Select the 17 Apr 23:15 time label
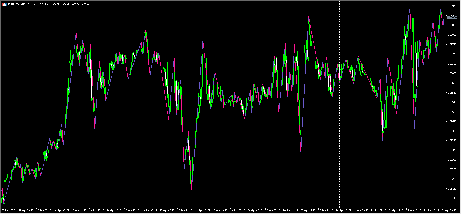Image resolution: width=461 pixels, height=214 pixels. coord(26,210)
